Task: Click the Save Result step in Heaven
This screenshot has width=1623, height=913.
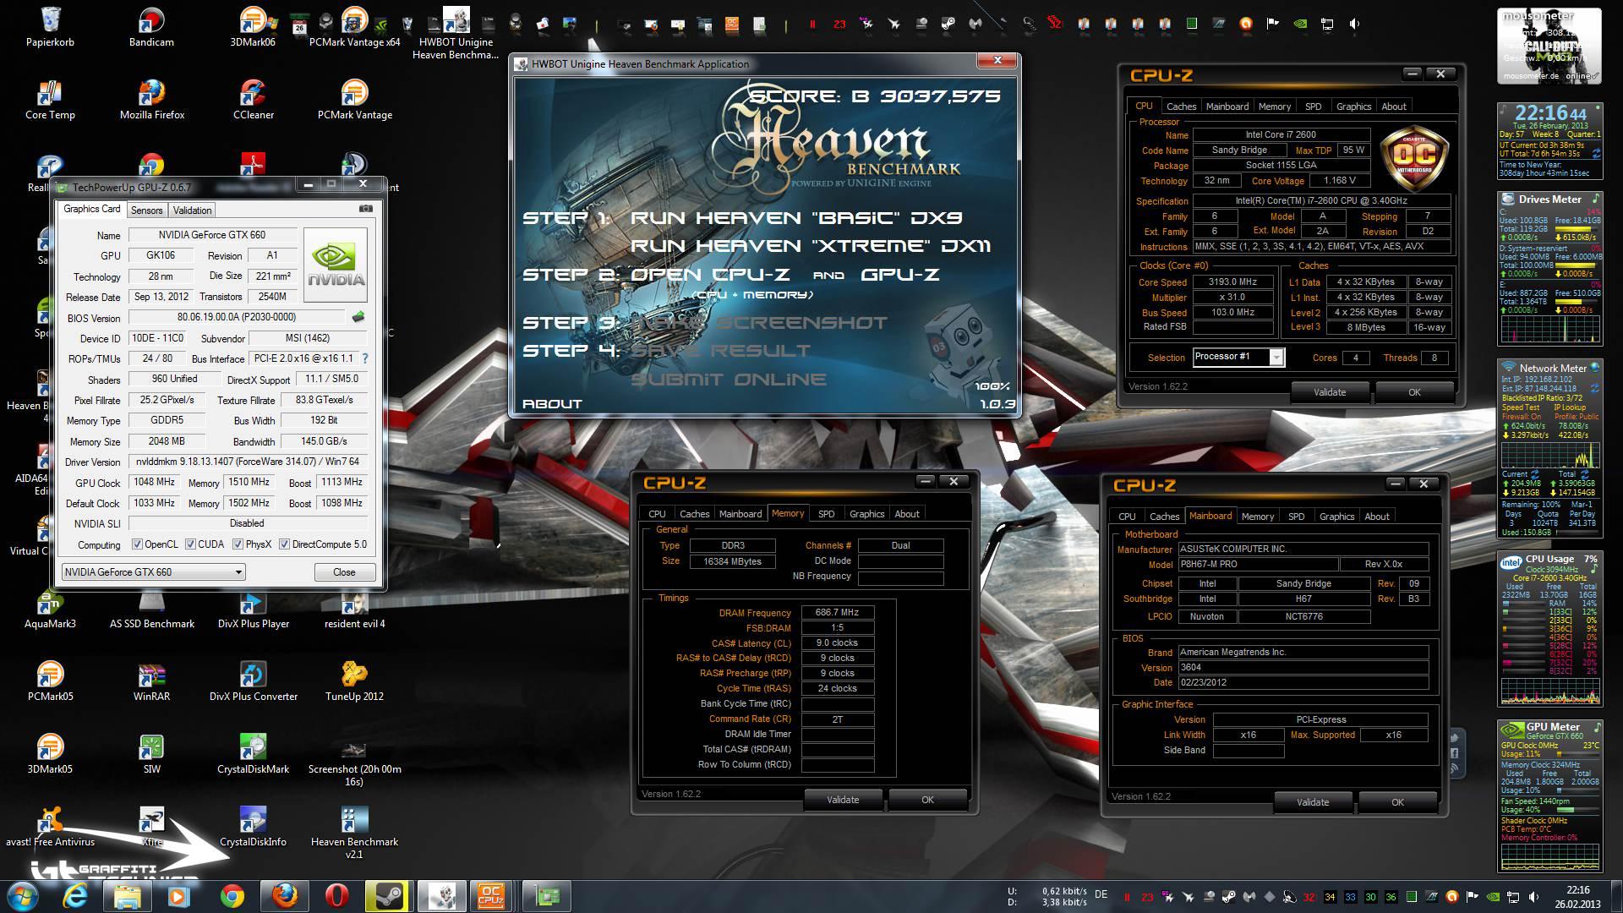Action: click(720, 351)
